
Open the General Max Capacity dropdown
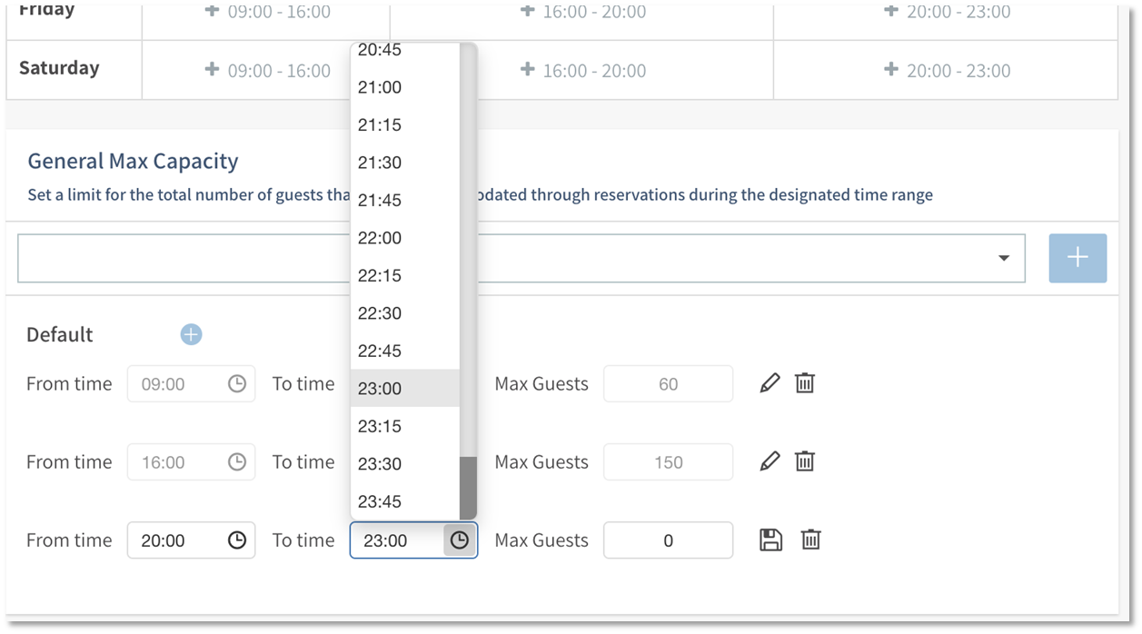tap(1003, 258)
